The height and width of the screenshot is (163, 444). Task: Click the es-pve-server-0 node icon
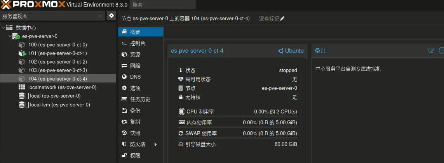click(16, 36)
